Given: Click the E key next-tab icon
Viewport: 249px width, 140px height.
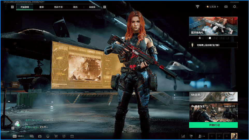Looking at the screenshot, I should click(104, 7).
